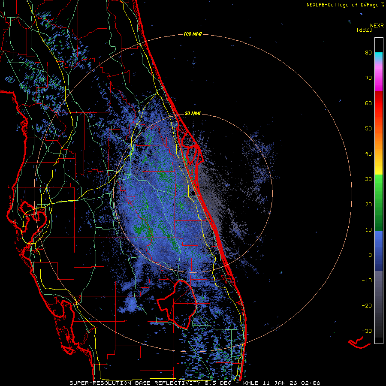Viewport: 386px width, 386px height.
Task: Click the blue band of the color bar
Action: (379, 251)
